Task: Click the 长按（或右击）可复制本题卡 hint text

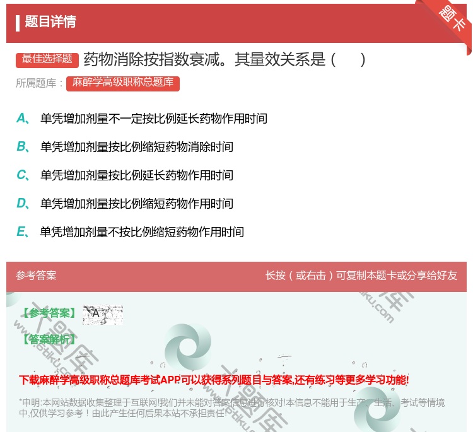Action: pyautogui.click(x=361, y=275)
